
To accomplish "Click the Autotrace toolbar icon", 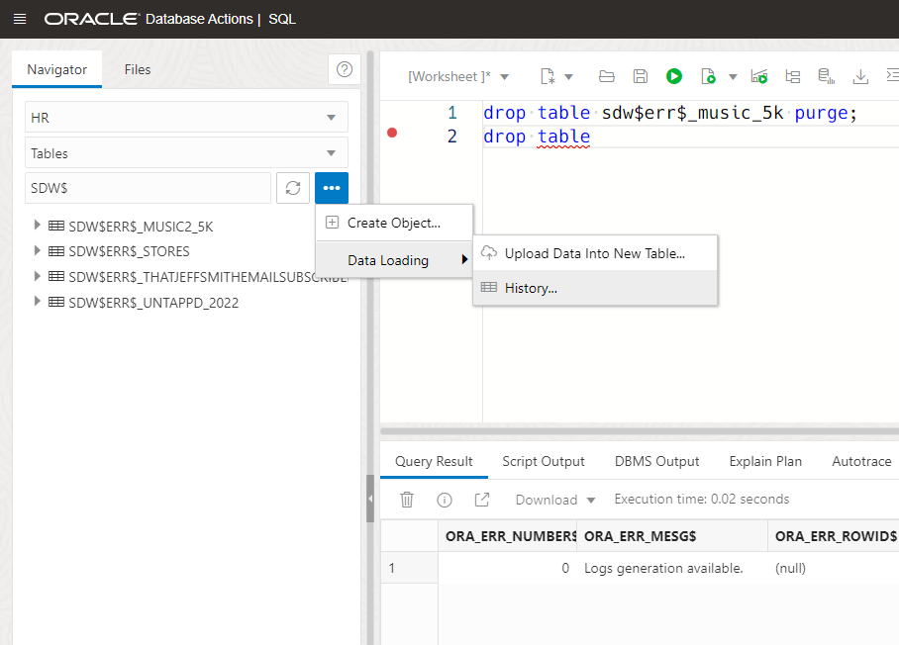I will click(793, 76).
